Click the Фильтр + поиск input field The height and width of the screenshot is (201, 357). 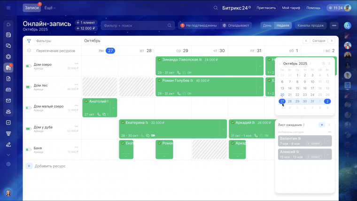(x=138, y=25)
